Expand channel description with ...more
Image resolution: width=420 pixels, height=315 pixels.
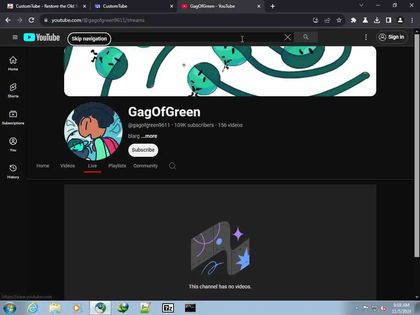[149, 136]
